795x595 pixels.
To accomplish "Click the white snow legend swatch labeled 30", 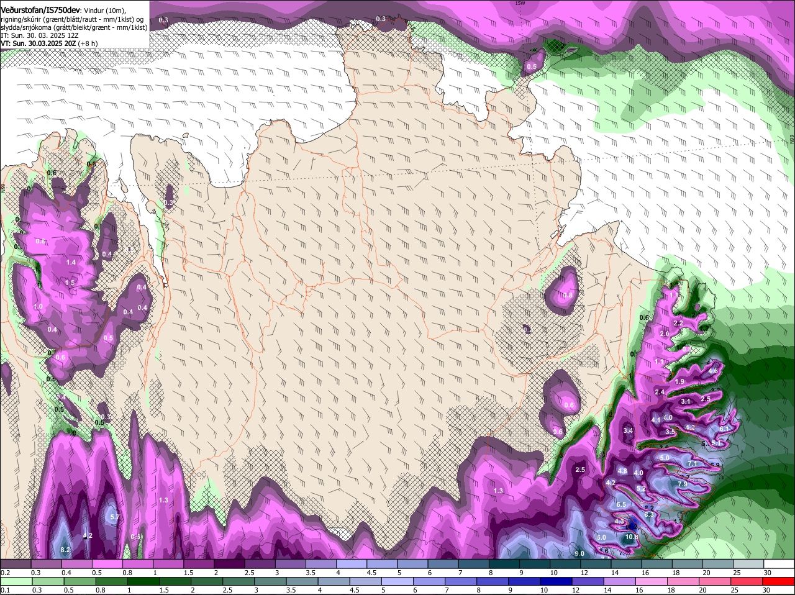I will 779,564.
